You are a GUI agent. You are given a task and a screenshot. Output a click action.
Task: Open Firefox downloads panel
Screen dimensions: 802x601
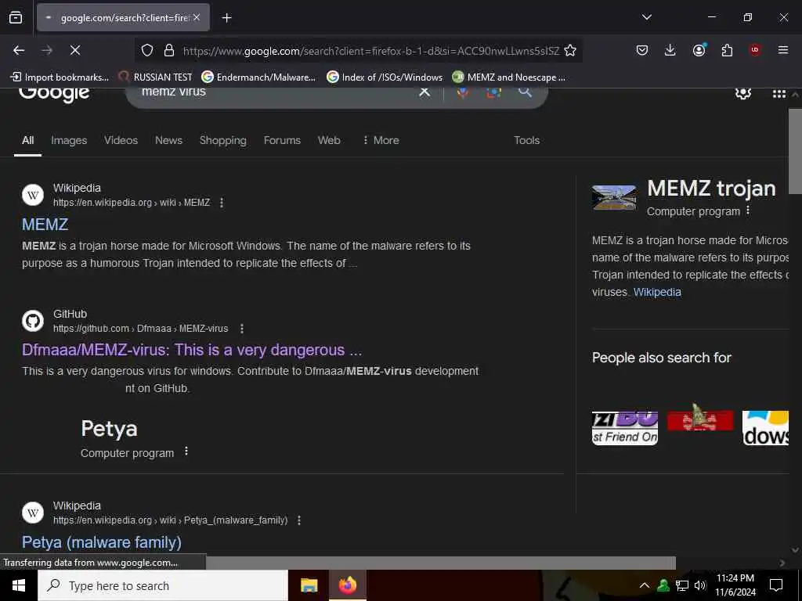pos(670,50)
